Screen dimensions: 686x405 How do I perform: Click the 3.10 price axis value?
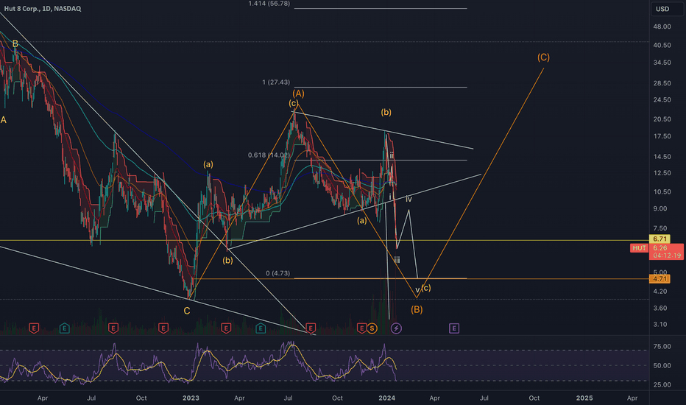point(660,325)
